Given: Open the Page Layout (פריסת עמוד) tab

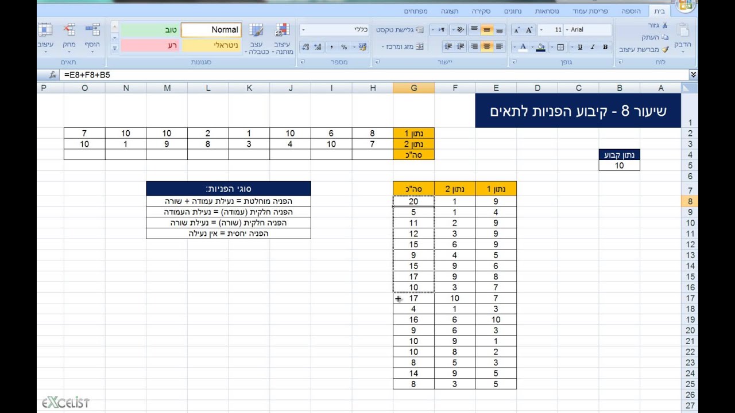Looking at the screenshot, I should tap(591, 11).
